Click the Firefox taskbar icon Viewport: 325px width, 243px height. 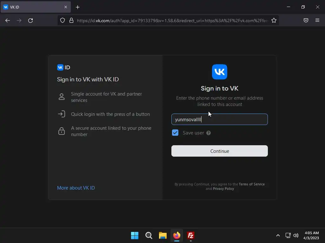176,235
